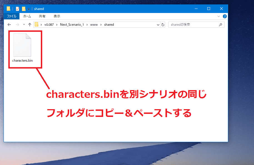Close the shared window
The width and height of the screenshot is (254, 165).
click(221, 9)
